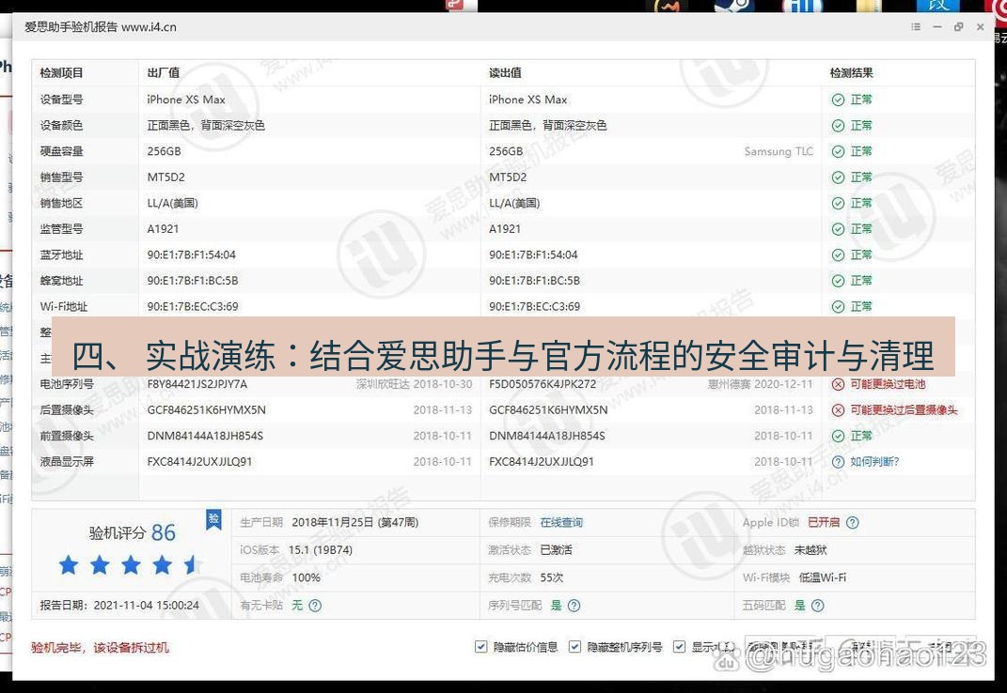Click the question icon before 如何判断?

tap(838, 462)
